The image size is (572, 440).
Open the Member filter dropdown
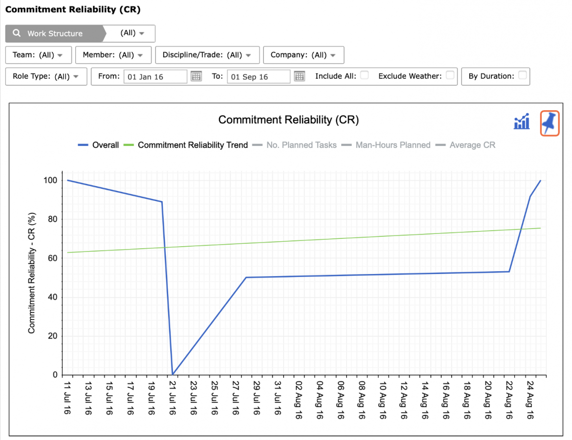[113, 55]
